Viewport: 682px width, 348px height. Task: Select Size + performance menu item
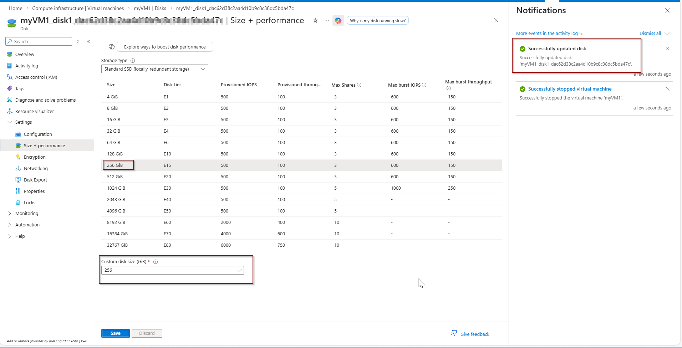click(47, 145)
